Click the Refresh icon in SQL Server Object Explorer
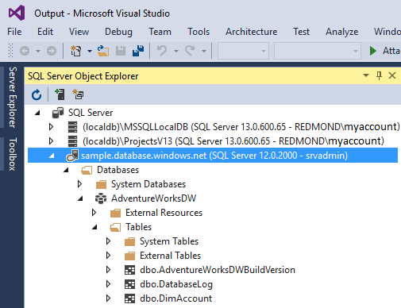Viewport: 401px width, 308px height. tap(37, 94)
